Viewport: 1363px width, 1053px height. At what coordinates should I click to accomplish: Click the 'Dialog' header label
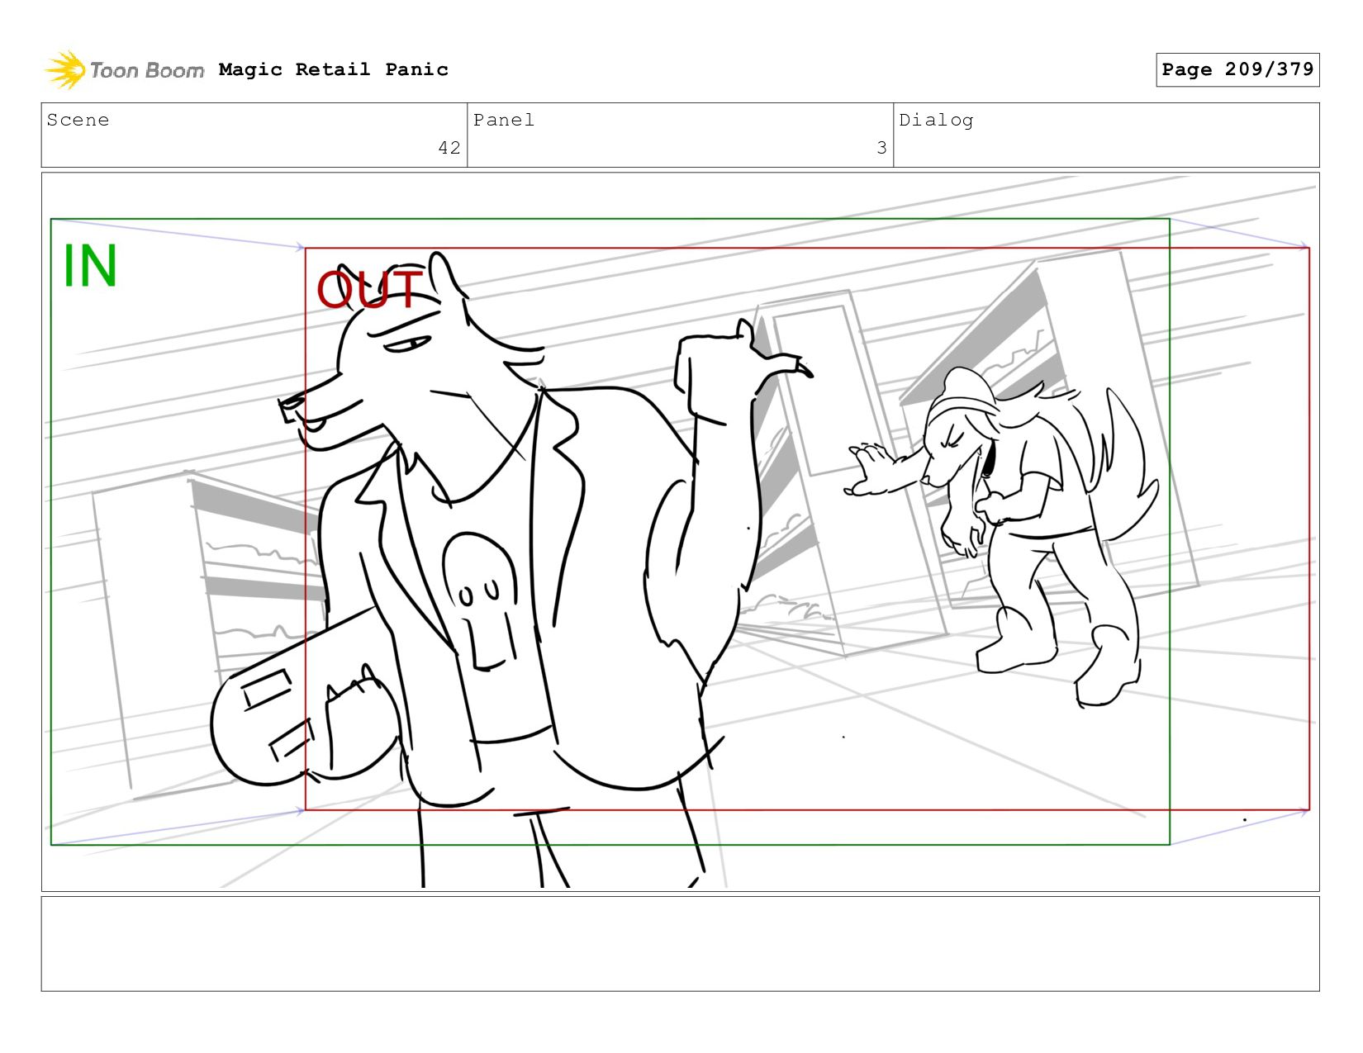pyautogui.click(x=936, y=120)
